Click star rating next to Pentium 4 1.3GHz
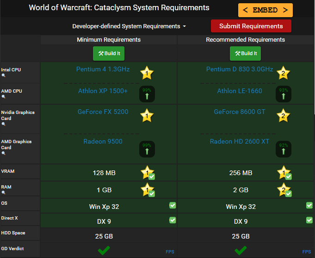 pyautogui.click(x=147, y=73)
